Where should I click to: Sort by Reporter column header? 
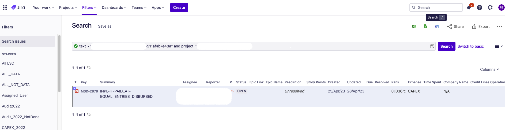213,82
